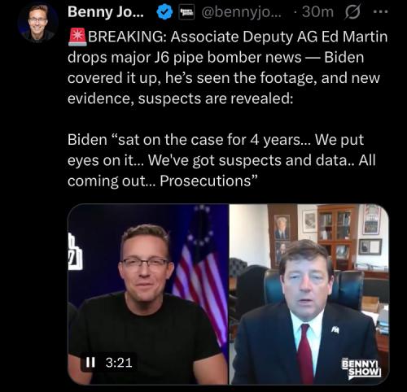Click the blue verified checkmark badge
This screenshot has width=407, height=392.
(x=164, y=12)
